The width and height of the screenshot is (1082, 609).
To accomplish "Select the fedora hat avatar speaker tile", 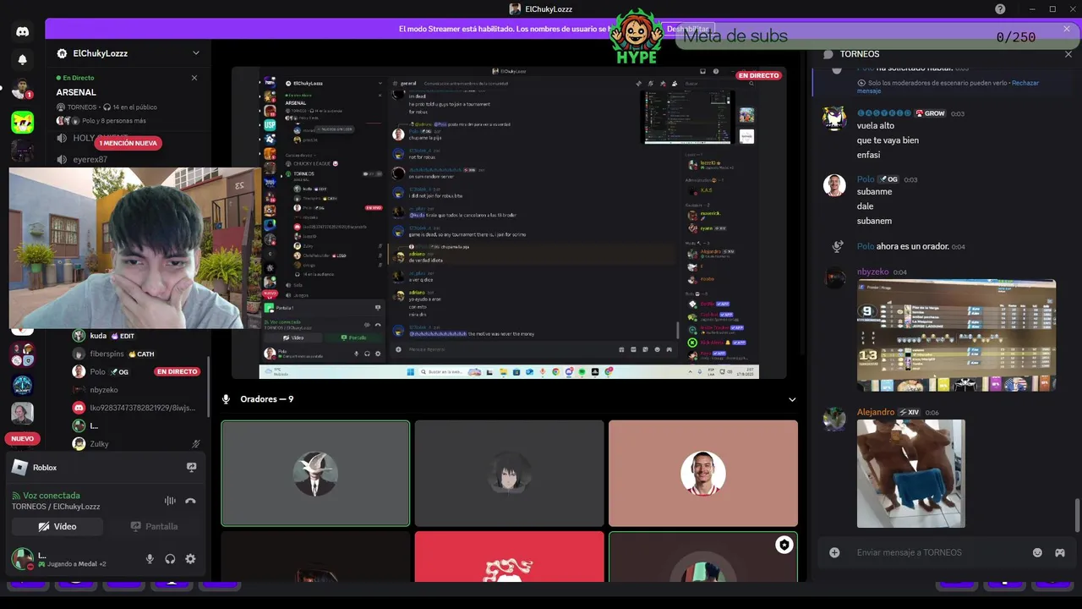I will pyautogui.click(x=315, y=474).
